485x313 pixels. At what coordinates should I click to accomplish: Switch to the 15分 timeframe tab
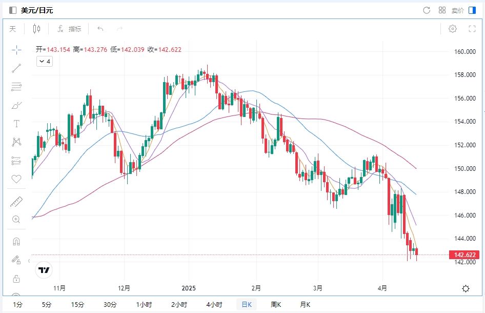click(x=77, y=305)
